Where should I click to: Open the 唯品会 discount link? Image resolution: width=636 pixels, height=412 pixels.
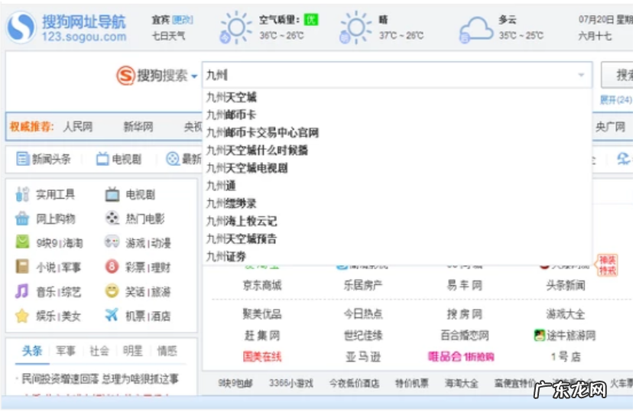click(461, 357)
